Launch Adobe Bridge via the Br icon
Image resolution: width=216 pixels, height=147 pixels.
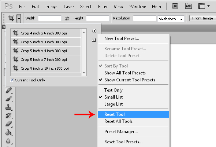coord(175,6)
